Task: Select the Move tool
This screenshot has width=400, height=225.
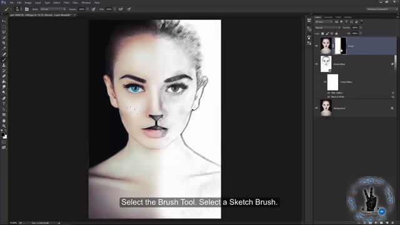Action: (x=4, y=21)
